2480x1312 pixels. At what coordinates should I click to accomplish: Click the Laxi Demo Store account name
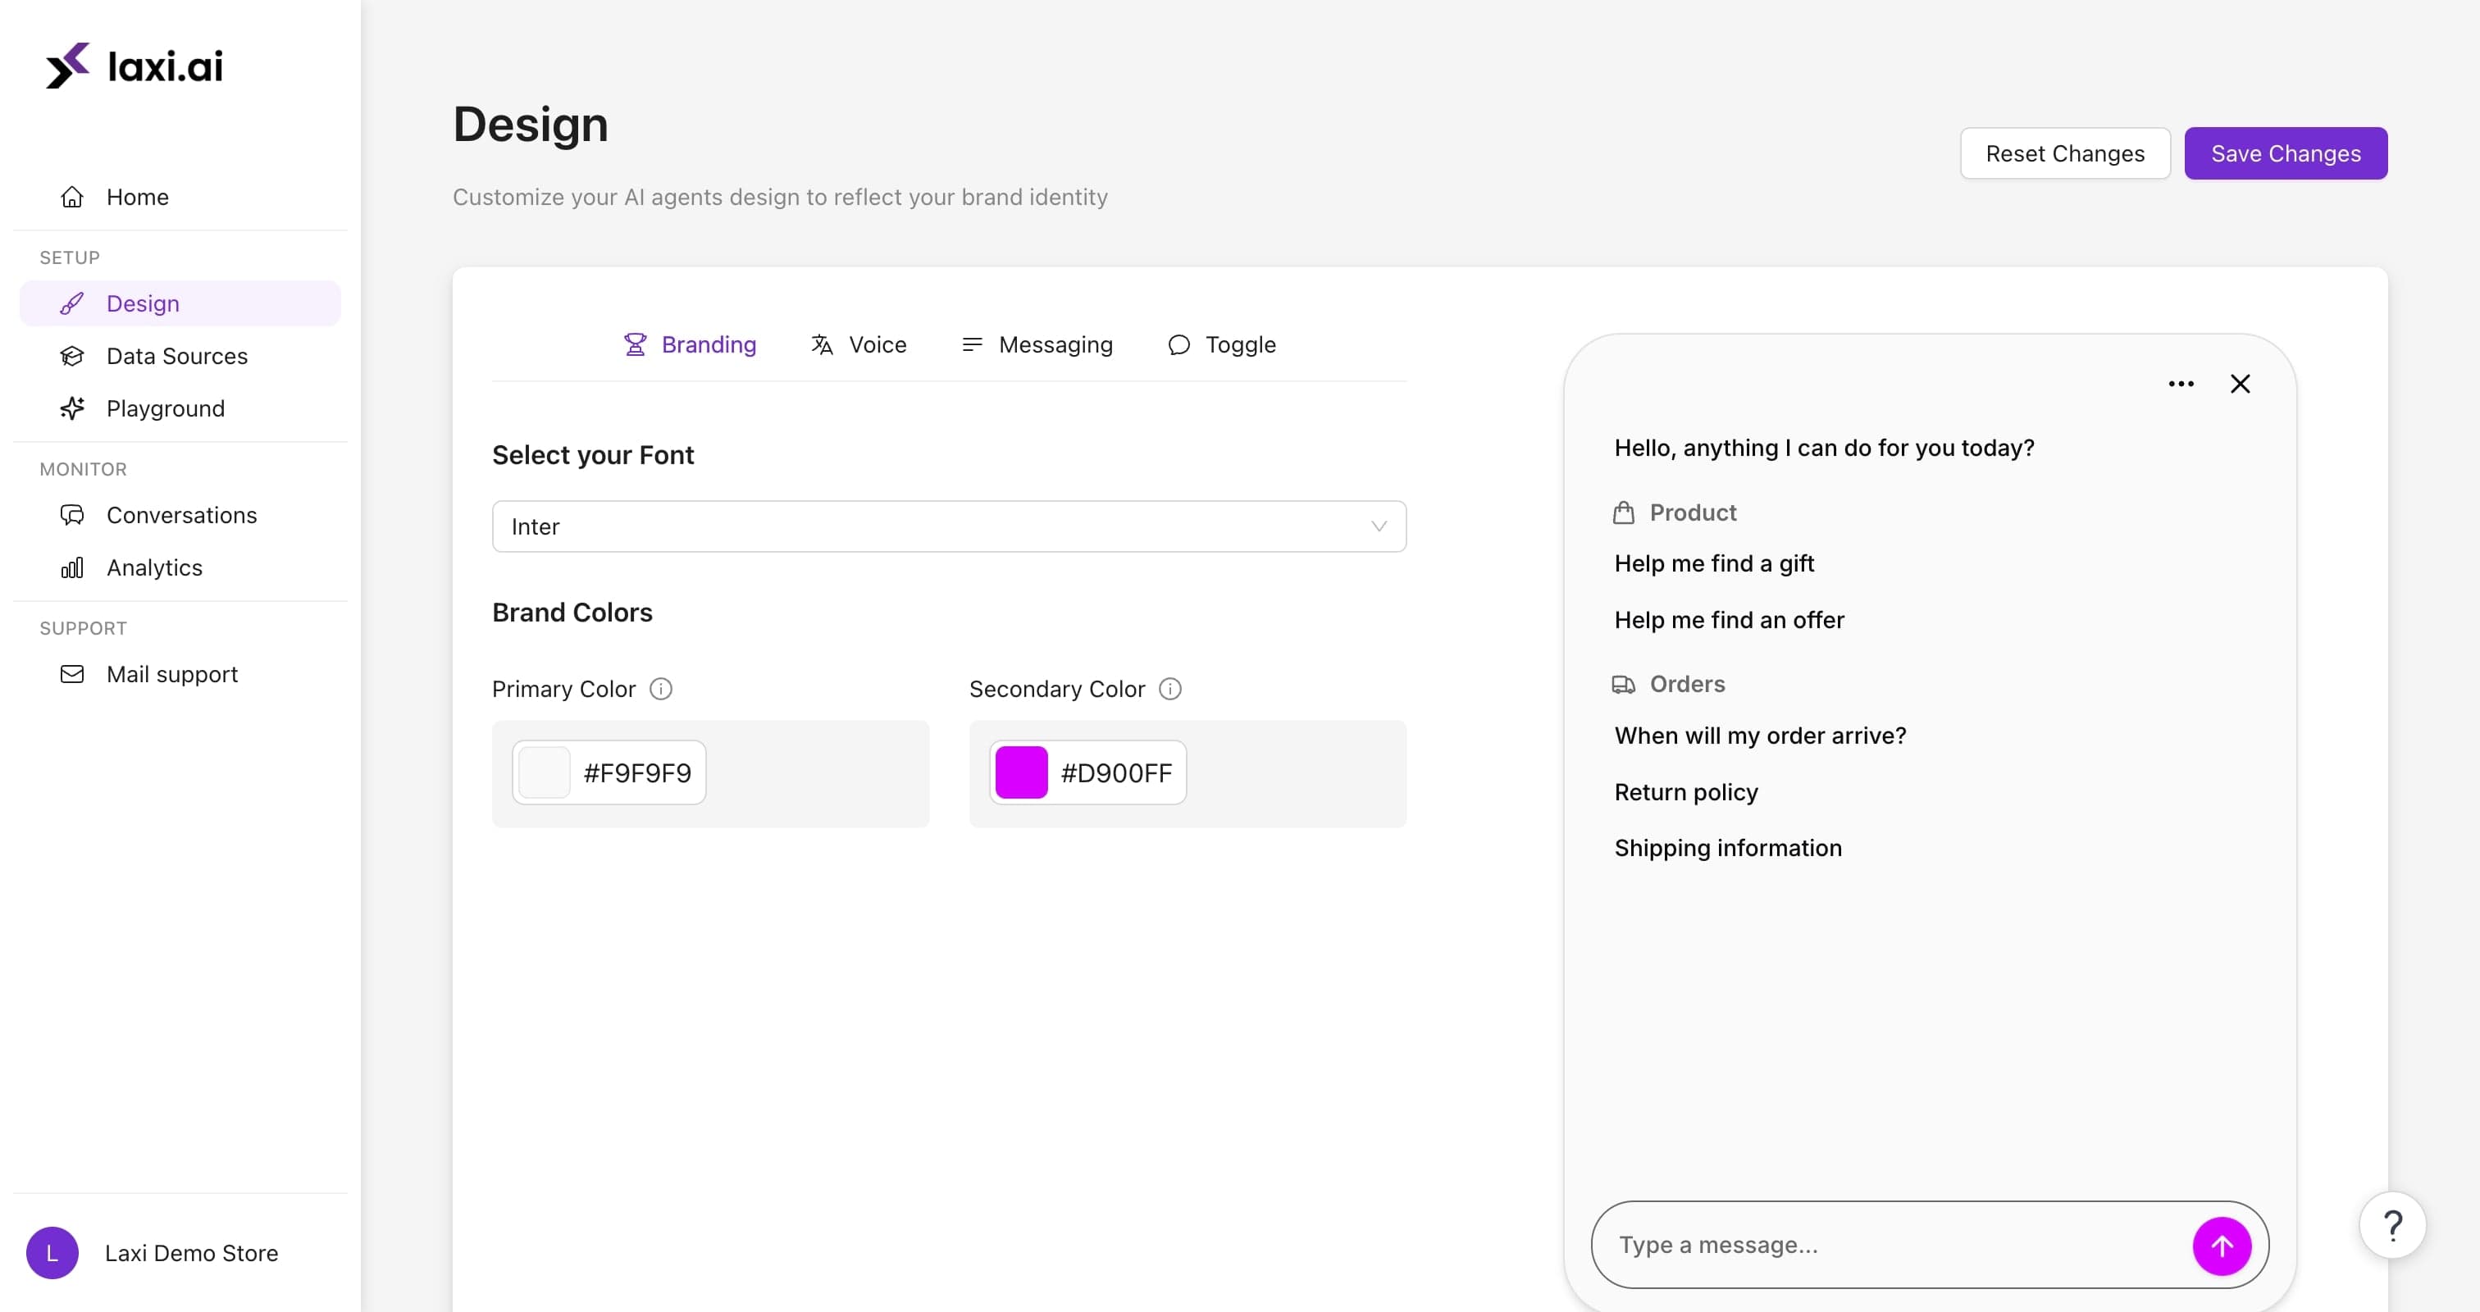(x=192, y=1253)
